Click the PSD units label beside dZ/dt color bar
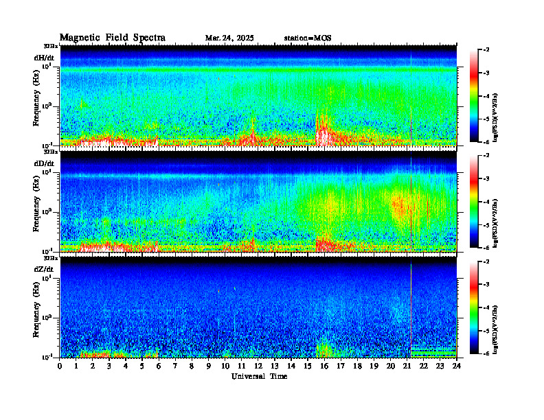 click(x=495, y=329)
